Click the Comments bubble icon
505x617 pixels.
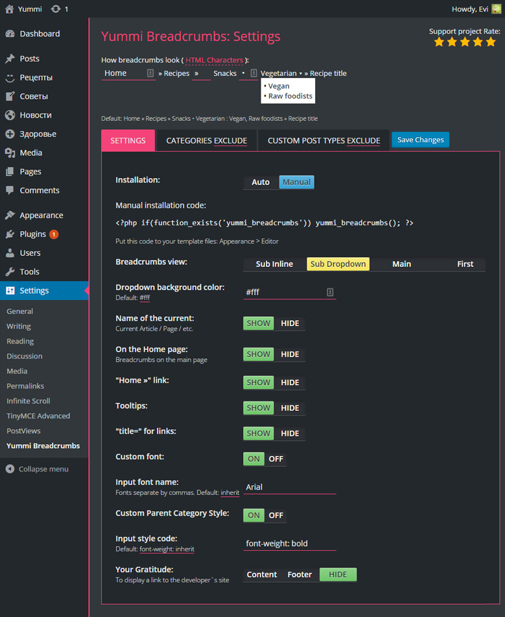coord(10,190)
